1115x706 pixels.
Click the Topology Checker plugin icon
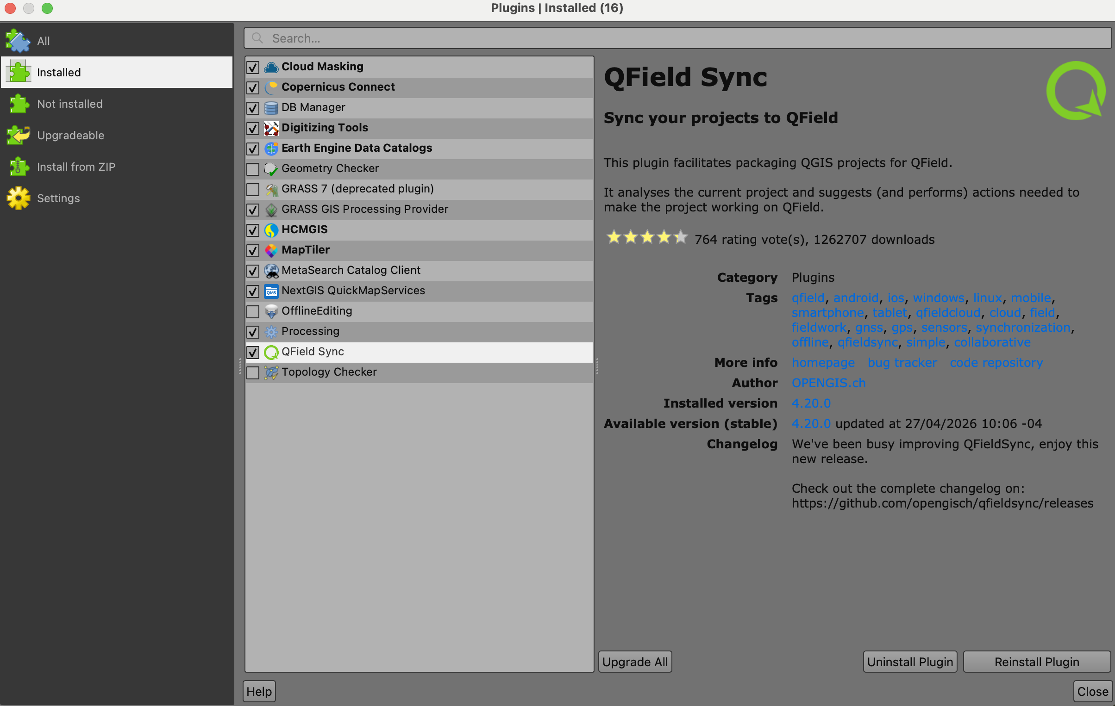tap(271, 372)
